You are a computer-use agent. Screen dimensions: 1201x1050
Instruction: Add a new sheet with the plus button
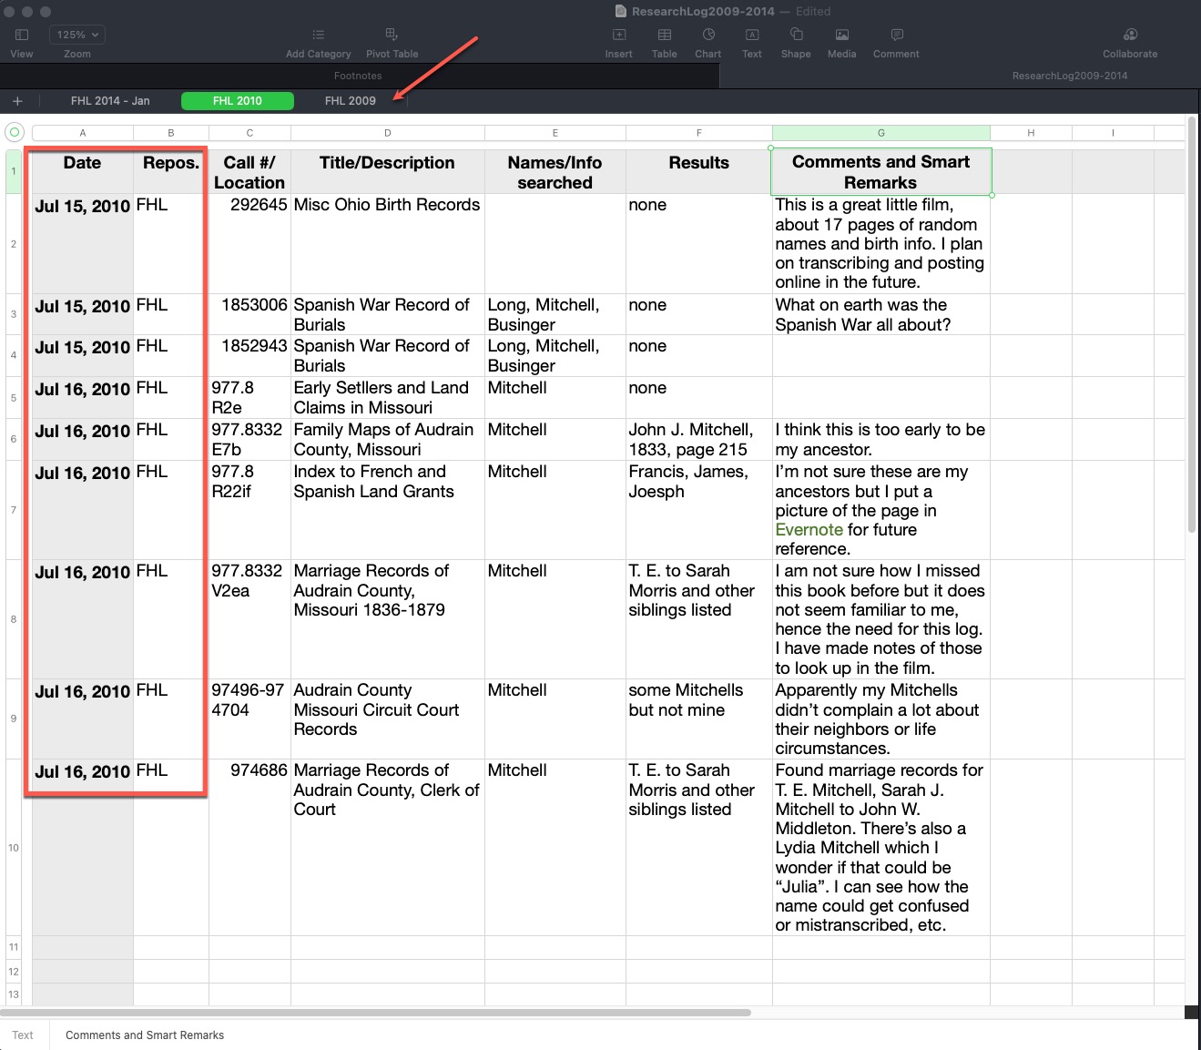coord(17,100)
